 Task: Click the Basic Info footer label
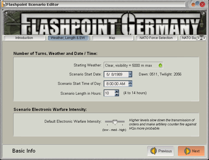[24, 151]
